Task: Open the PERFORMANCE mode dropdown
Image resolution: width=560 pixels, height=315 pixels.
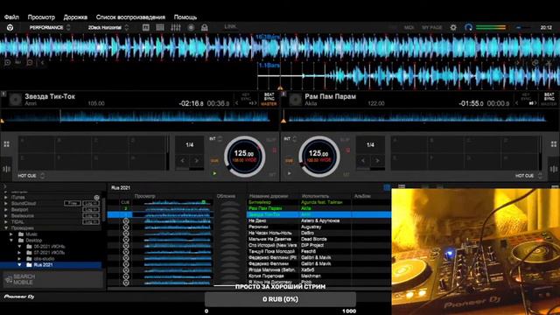Action: click(x=50, y=27)
